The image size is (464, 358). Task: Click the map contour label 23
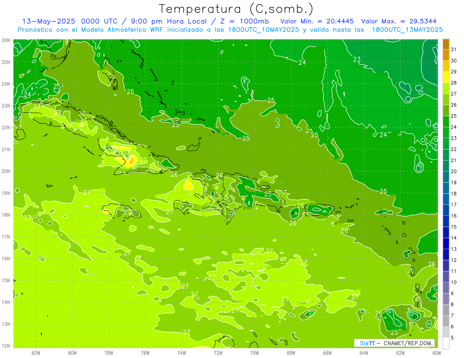[x=357, y=59]
